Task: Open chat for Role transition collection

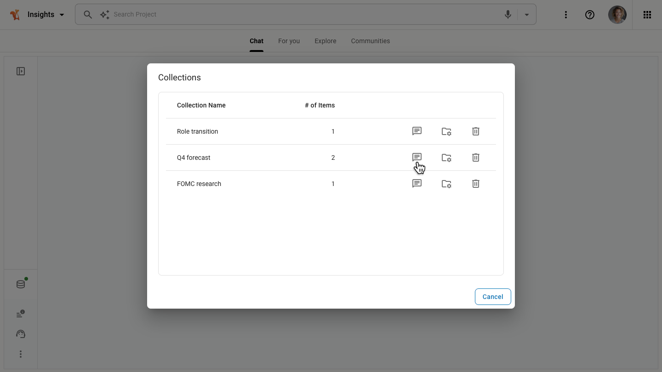Action: pyautogui.click(x=417, y=131)
